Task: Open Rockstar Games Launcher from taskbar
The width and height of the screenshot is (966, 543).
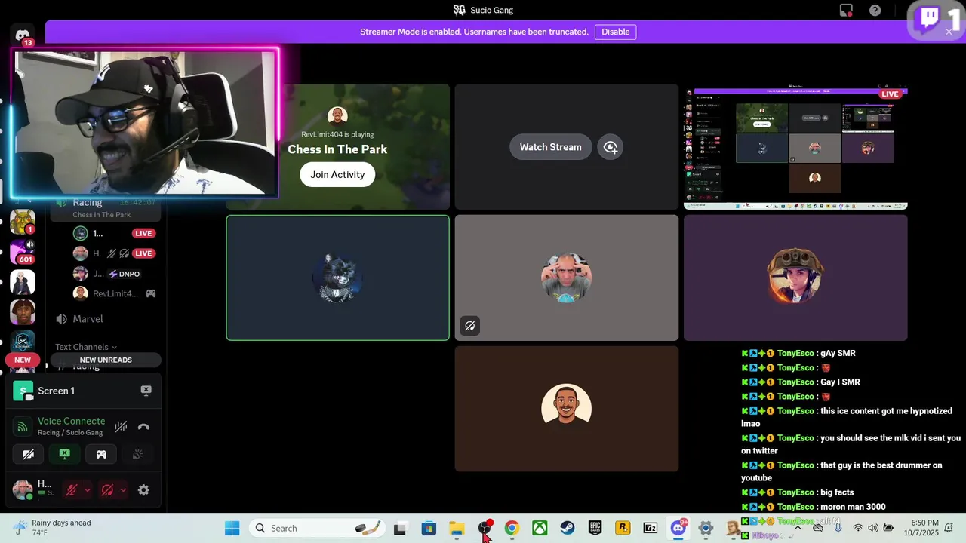Action: [623, 528]
